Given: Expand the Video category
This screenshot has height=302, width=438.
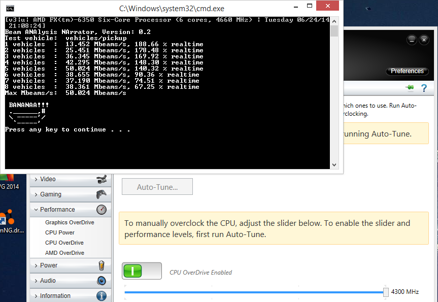Looking at the screenshot, I should (x=71, y=179).
